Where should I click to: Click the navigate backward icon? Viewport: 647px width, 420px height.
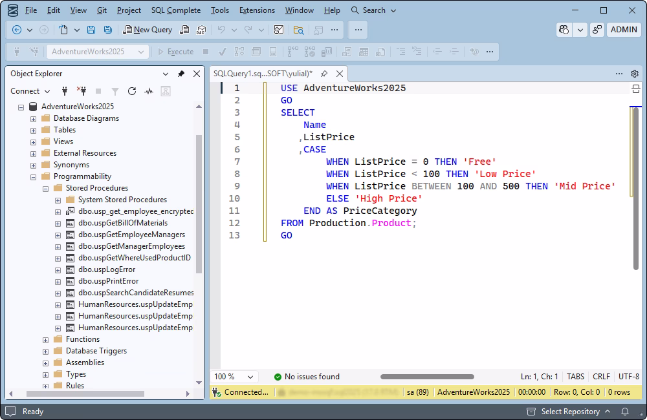pyautogui.click(x=17, y=30)
